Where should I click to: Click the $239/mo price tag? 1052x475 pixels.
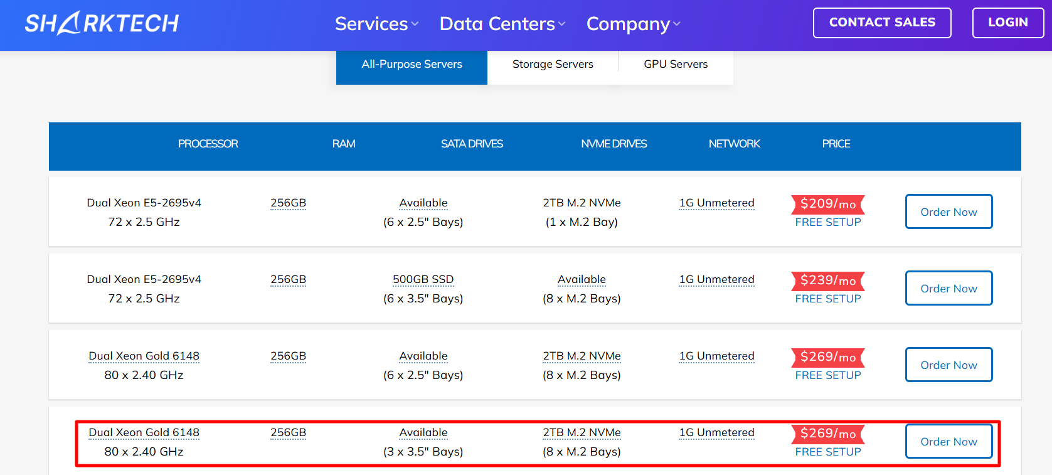828,280
